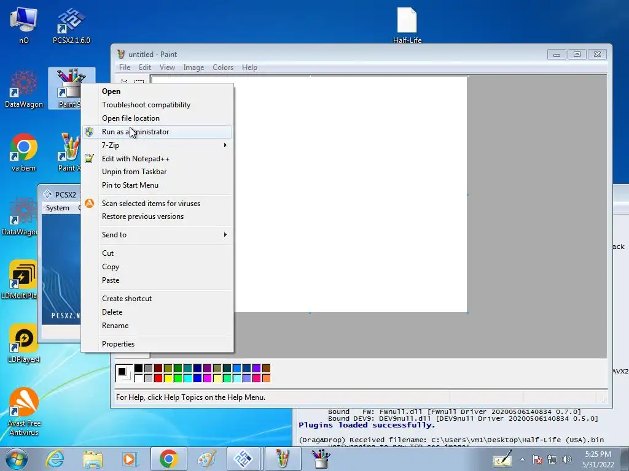This screenshot has height=471, width=629.
Task: Switch to Chrome on the taskbar
Action: [x=169, y=459]
